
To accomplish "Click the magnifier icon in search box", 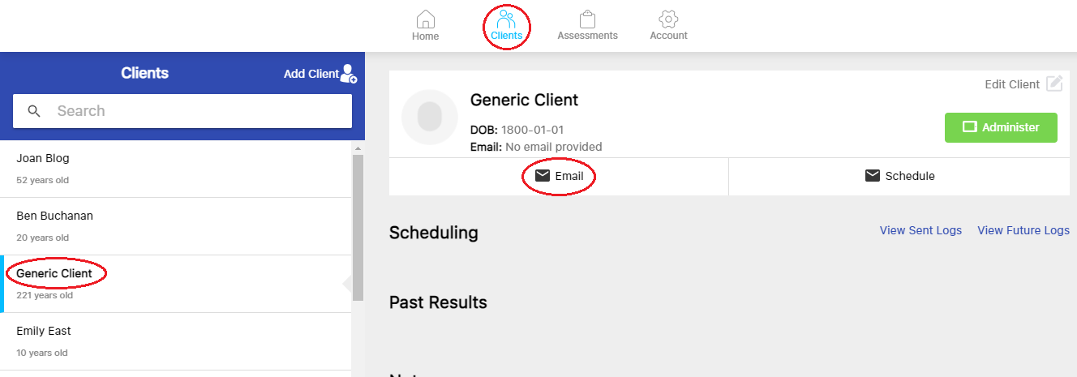I will tap(34, 111).
